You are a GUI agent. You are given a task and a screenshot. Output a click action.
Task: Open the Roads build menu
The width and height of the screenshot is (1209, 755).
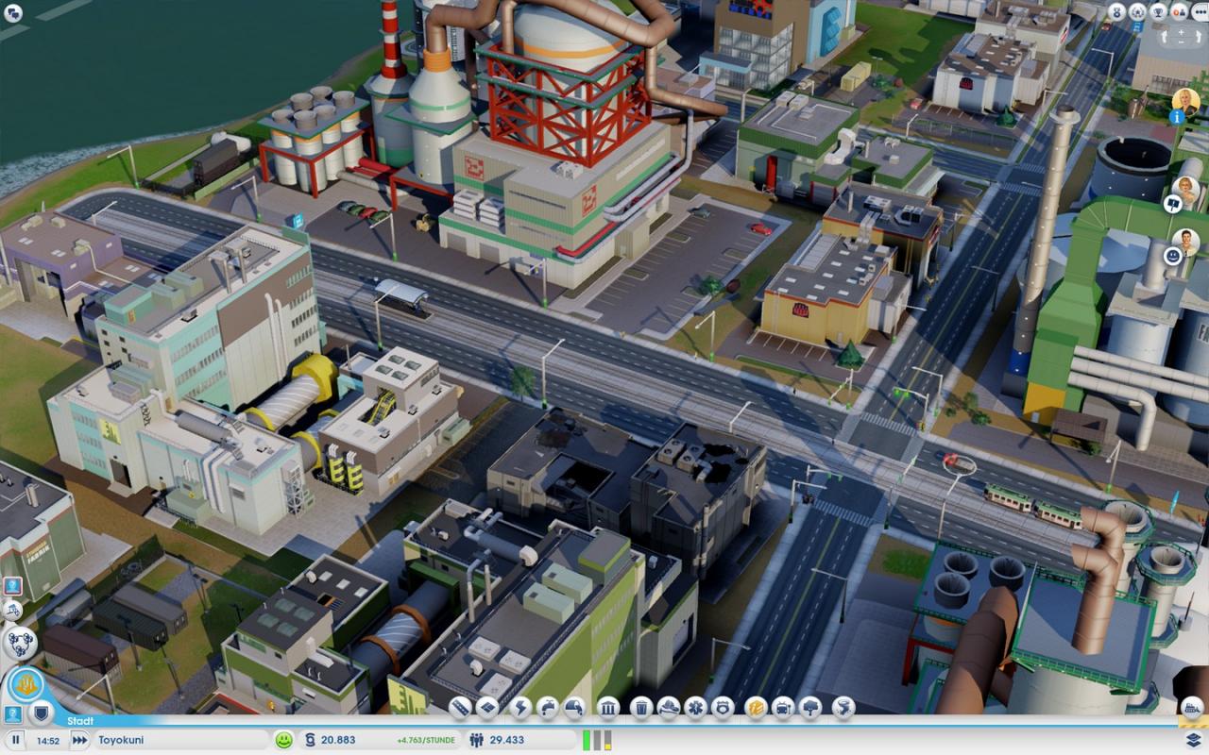pos(460,708)
